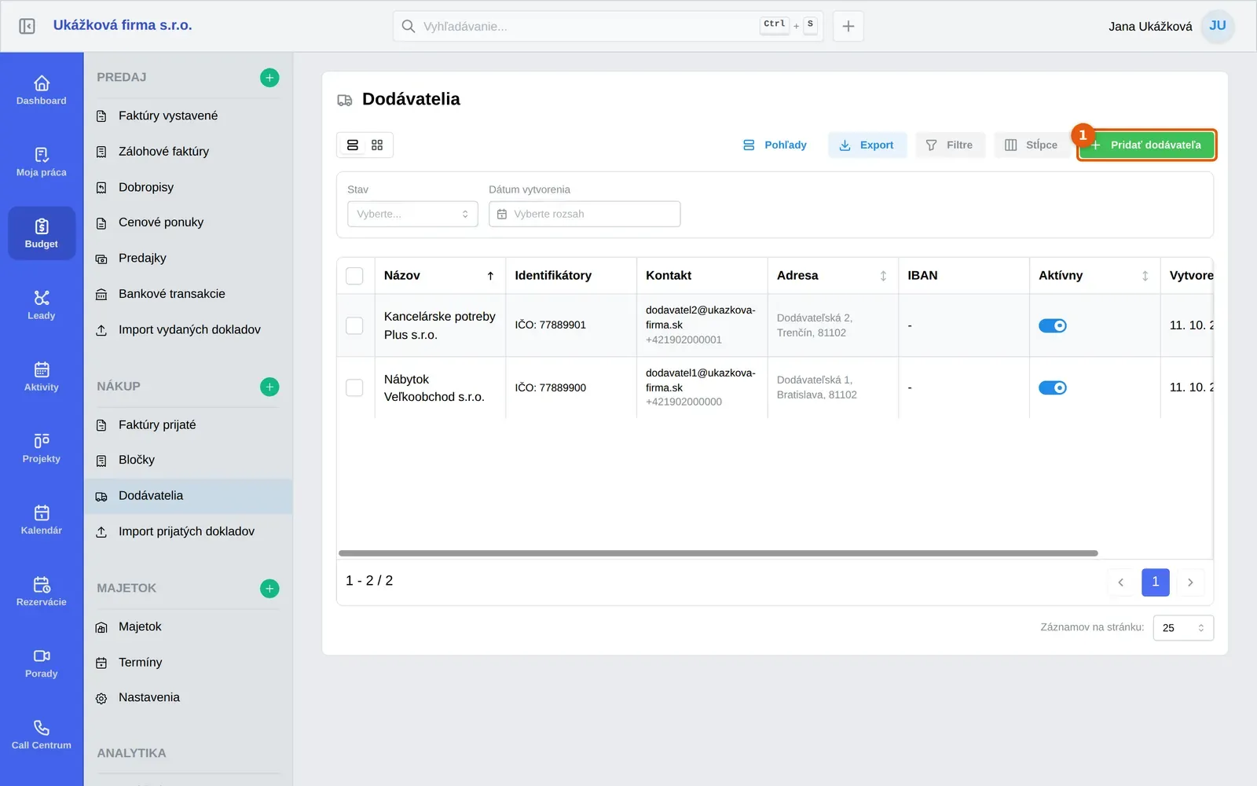The image size is (1257, 786).
Task: Click the plus button next to MAJETOK
Action: point(269,589)
